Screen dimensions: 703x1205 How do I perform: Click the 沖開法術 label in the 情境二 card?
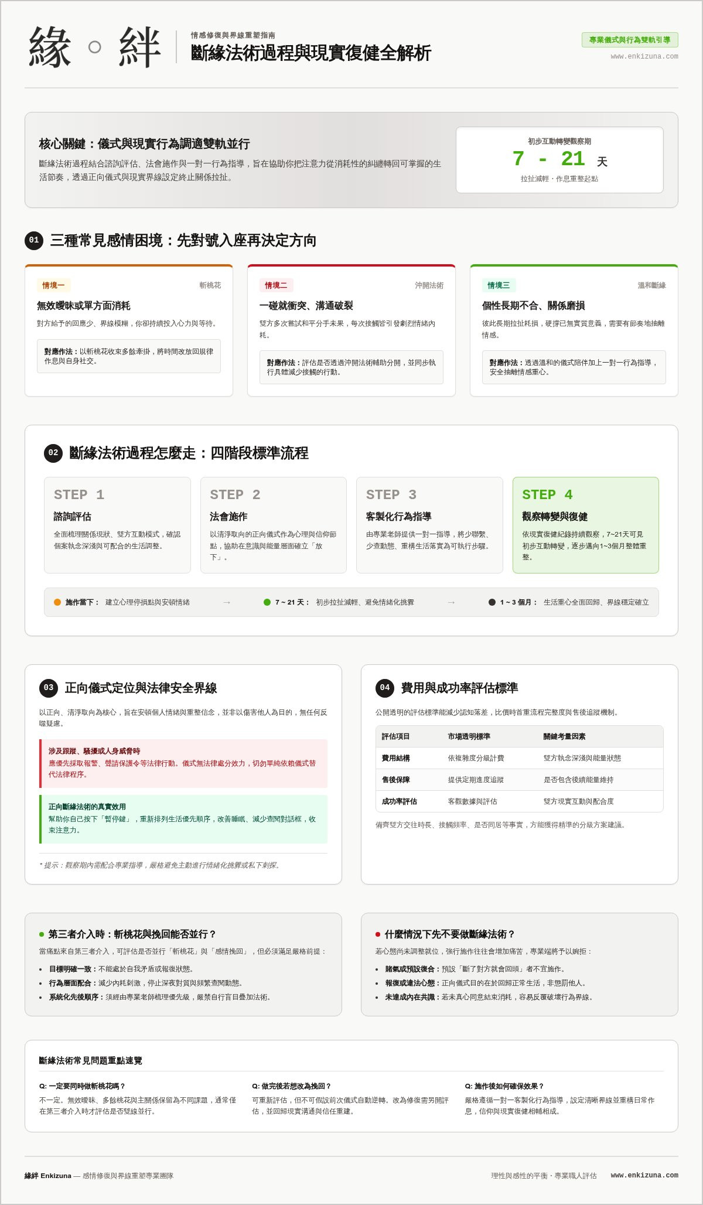tap(429, 285)
